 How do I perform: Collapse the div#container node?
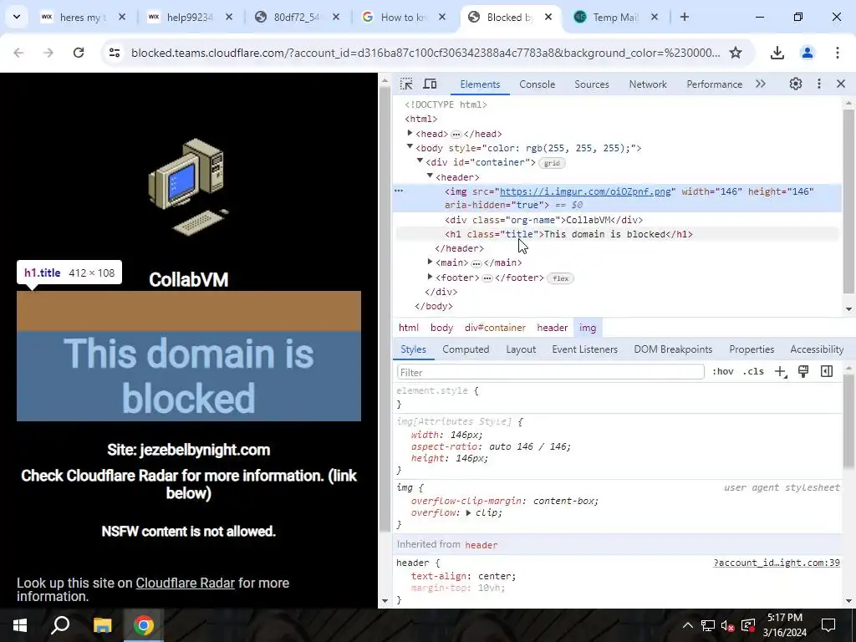click(x=420, y=161)
